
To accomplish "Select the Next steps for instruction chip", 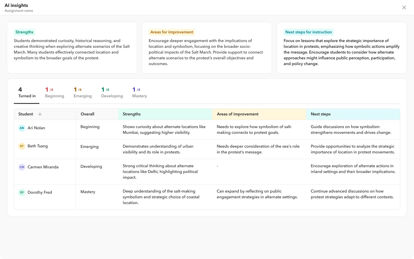I will (308, 32).
